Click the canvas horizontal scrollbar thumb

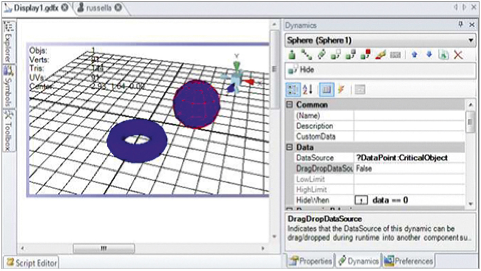coord(104,249)
